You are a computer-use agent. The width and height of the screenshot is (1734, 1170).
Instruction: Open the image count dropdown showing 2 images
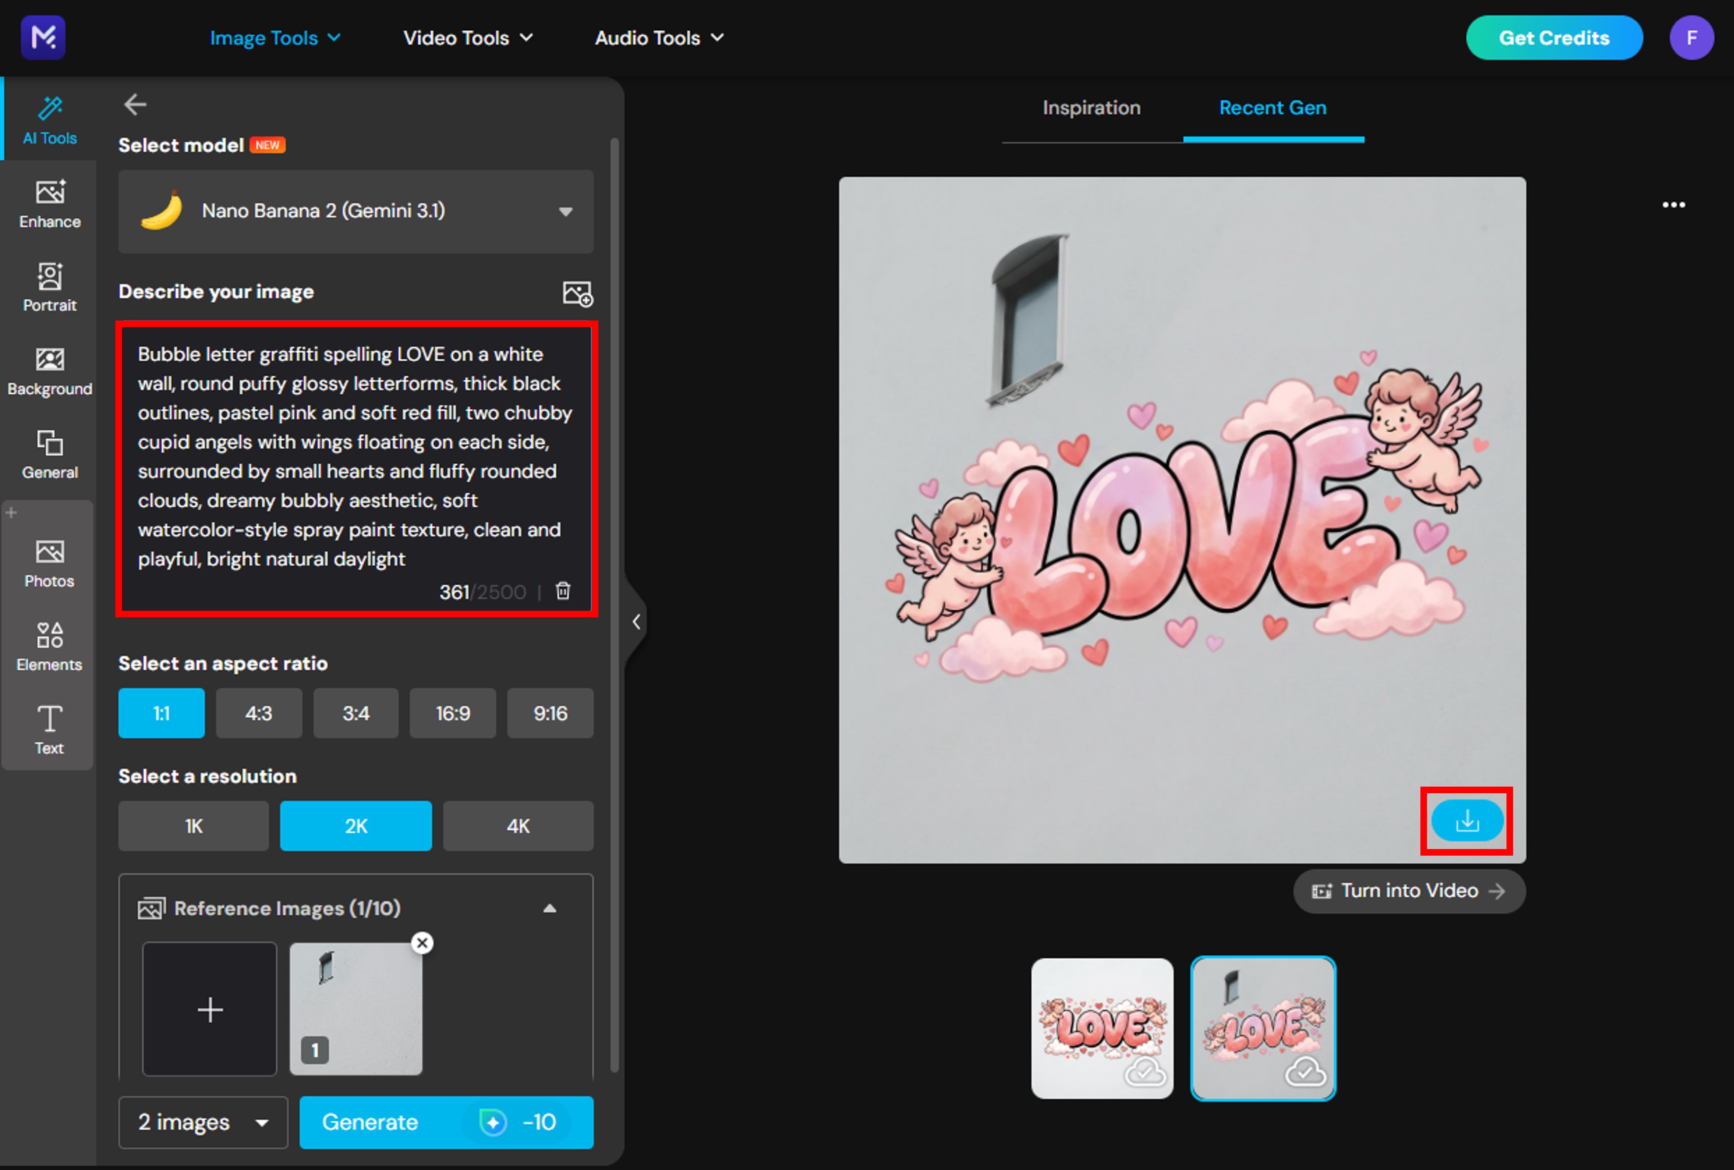[x=202, y=1122]
